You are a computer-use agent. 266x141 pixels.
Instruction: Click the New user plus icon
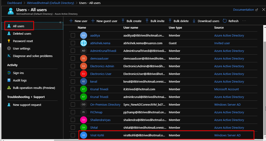(71, 21)
